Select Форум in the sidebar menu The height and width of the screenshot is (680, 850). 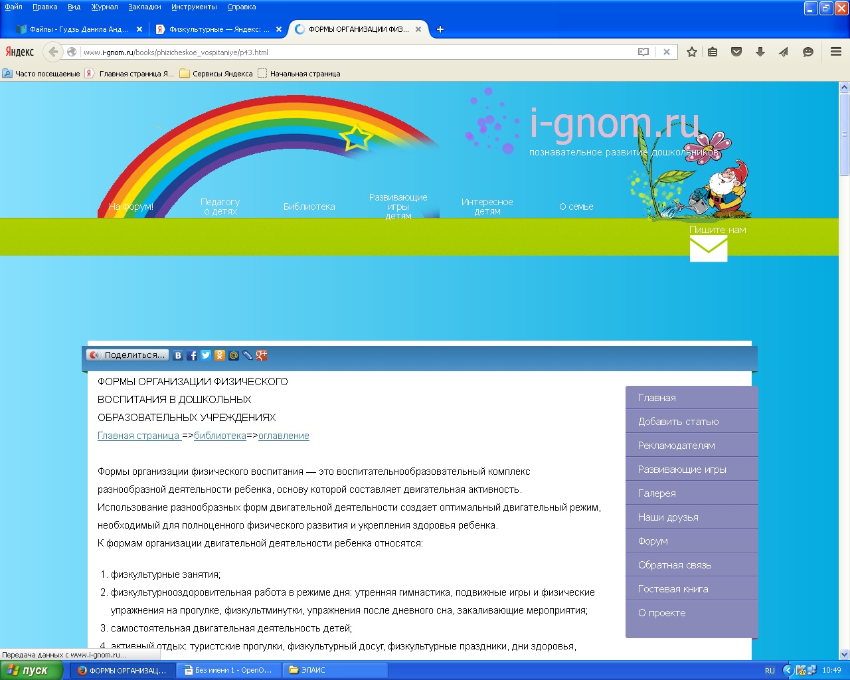click(x=692, y=541)
